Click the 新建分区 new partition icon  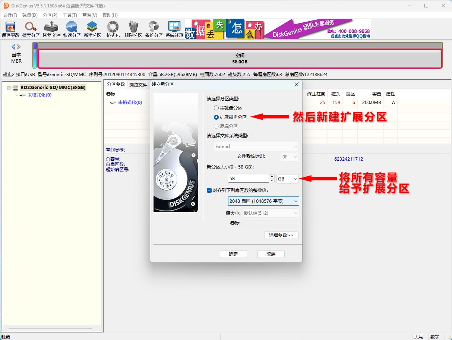click(92, 29)
